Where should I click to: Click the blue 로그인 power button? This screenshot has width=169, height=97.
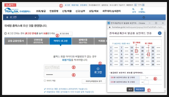click(x=98, y=71)
